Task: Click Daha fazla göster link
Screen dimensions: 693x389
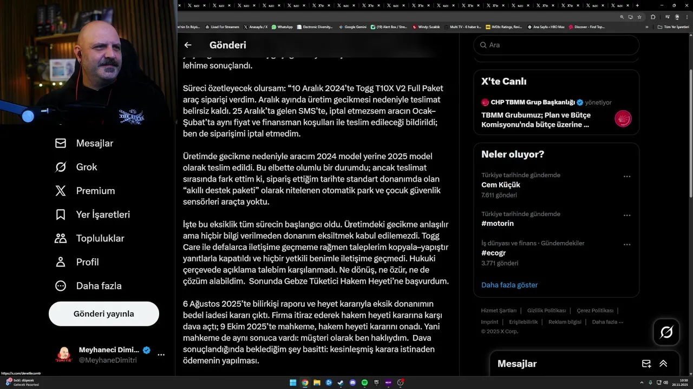Action: pyautogui.click(x=509, y=285)
